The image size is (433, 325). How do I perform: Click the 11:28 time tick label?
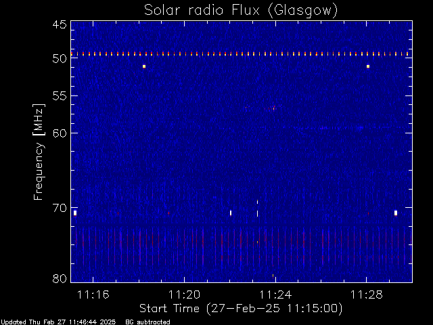pos(367,295)
